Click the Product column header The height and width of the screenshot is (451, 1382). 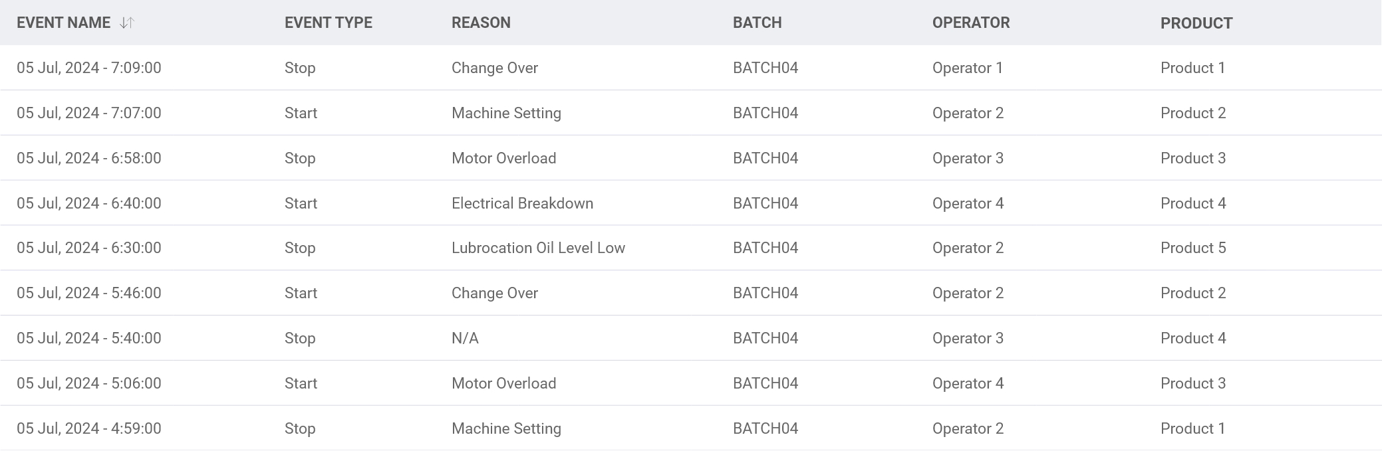click(1196, 23)
